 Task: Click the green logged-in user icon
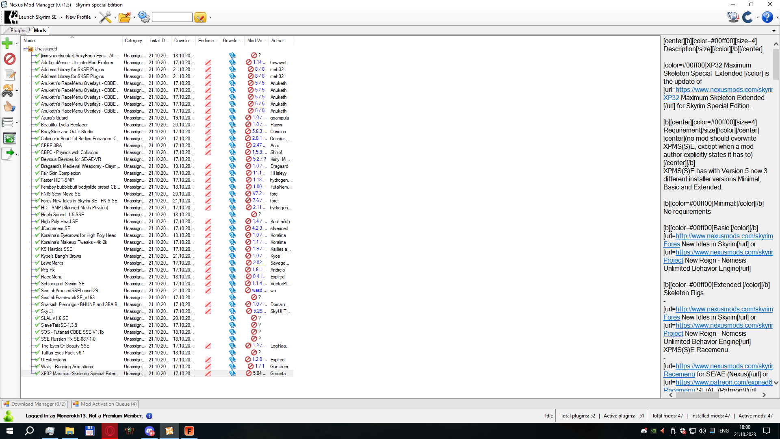tap(9, 416)
